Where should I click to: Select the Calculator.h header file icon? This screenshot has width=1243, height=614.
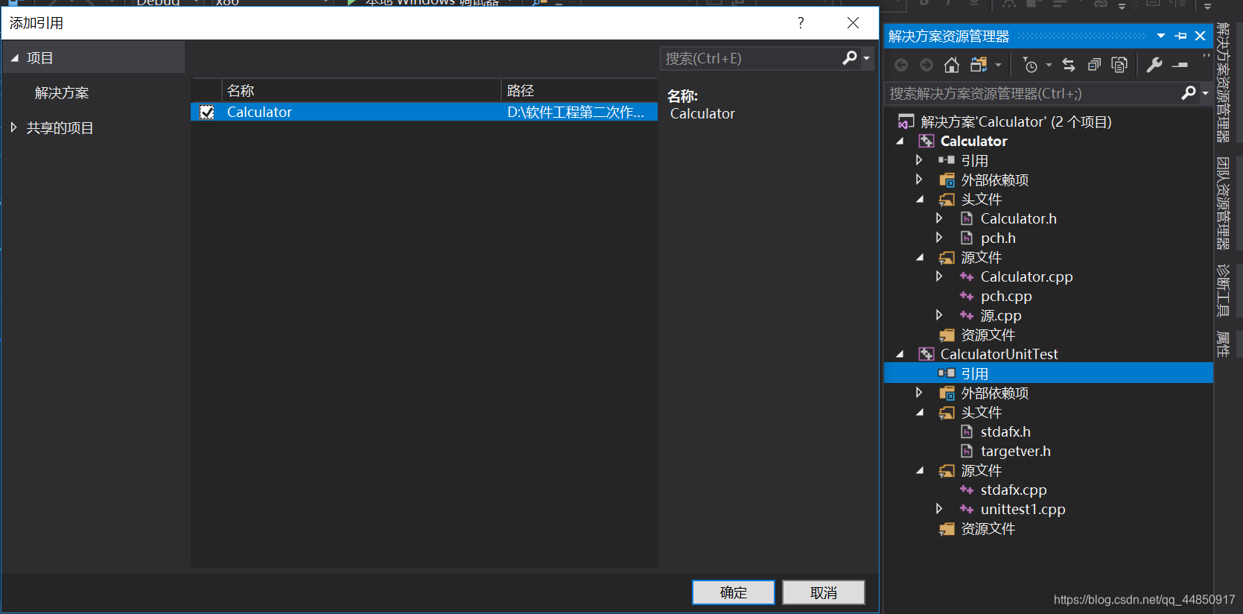point(967,218)
